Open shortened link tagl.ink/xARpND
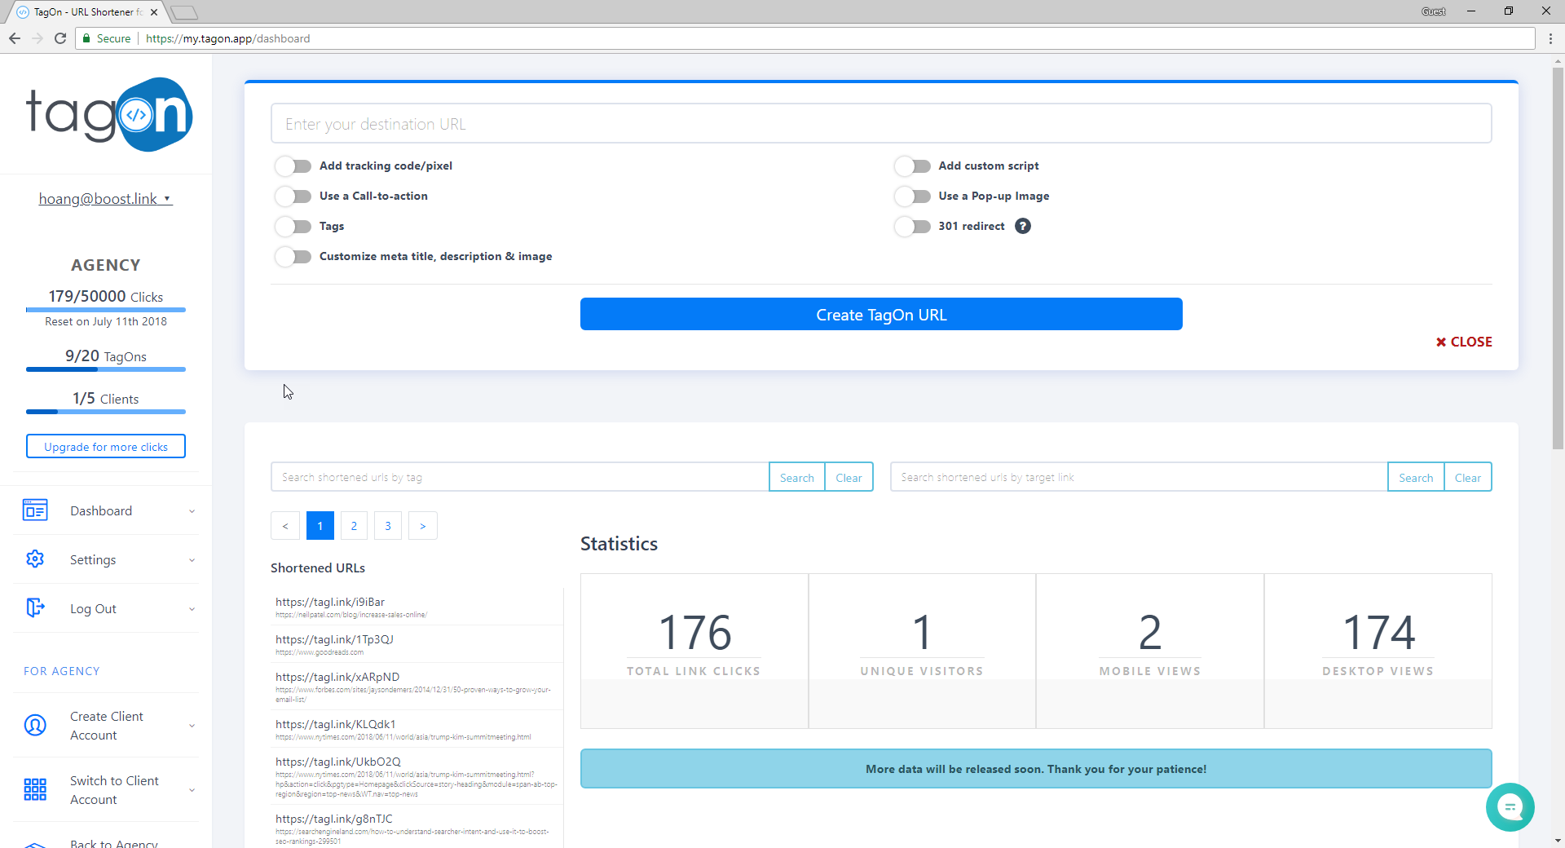 (x=337, y=677)
